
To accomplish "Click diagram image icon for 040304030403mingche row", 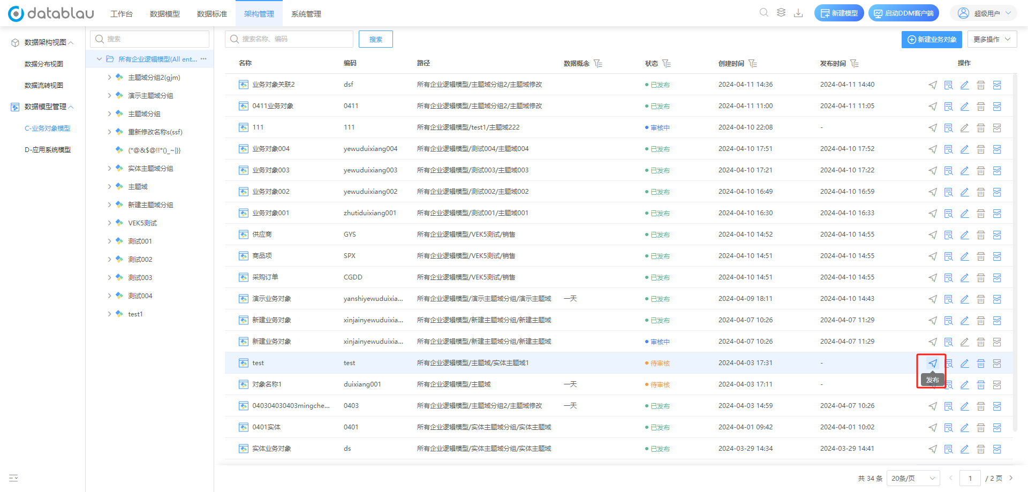I will pos(997,406).
